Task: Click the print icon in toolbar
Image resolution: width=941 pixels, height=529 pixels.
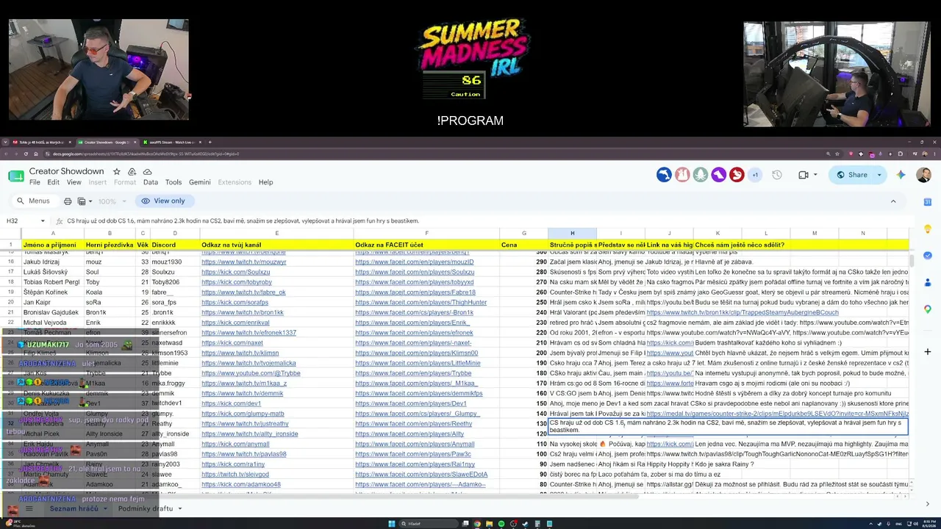Action: pyautogui.click(x=68, y=201)
